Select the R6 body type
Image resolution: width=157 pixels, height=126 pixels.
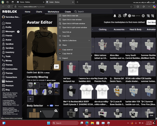tap(48, 106)
